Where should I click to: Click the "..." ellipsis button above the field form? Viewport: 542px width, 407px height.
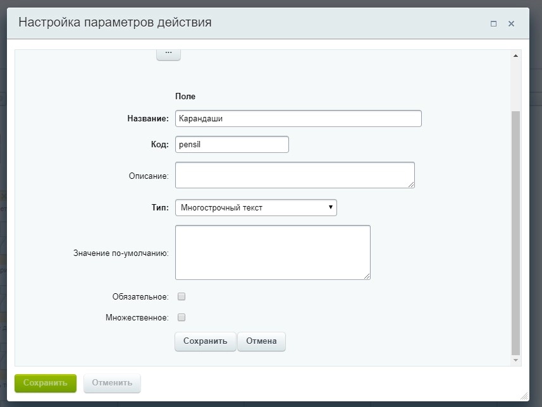click(x=168, y=54)
